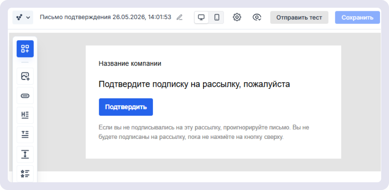This screenshot has height=190, width=389.
Task: Select the Название компании text
Action: [x=130, y=64]
